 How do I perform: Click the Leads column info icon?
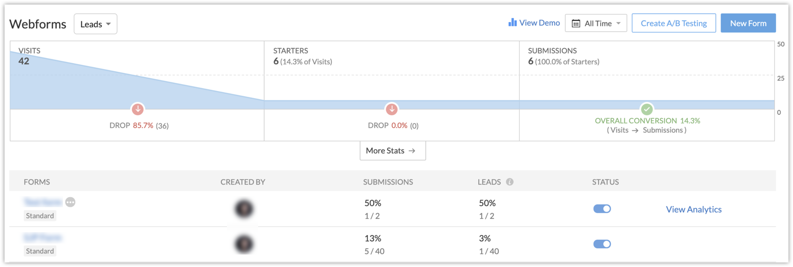pos(509,182)
